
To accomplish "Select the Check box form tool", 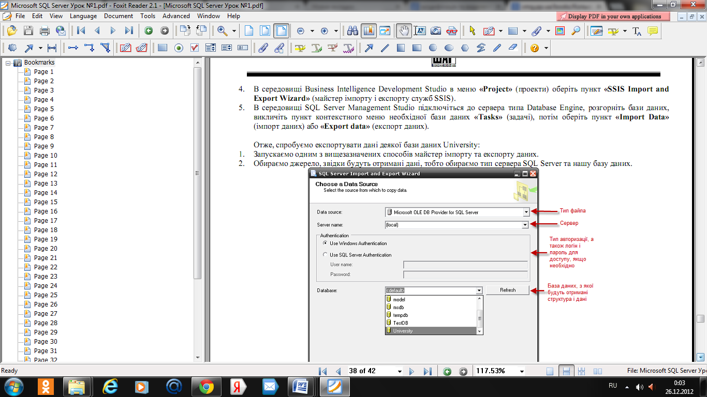I will pos(195,48).
